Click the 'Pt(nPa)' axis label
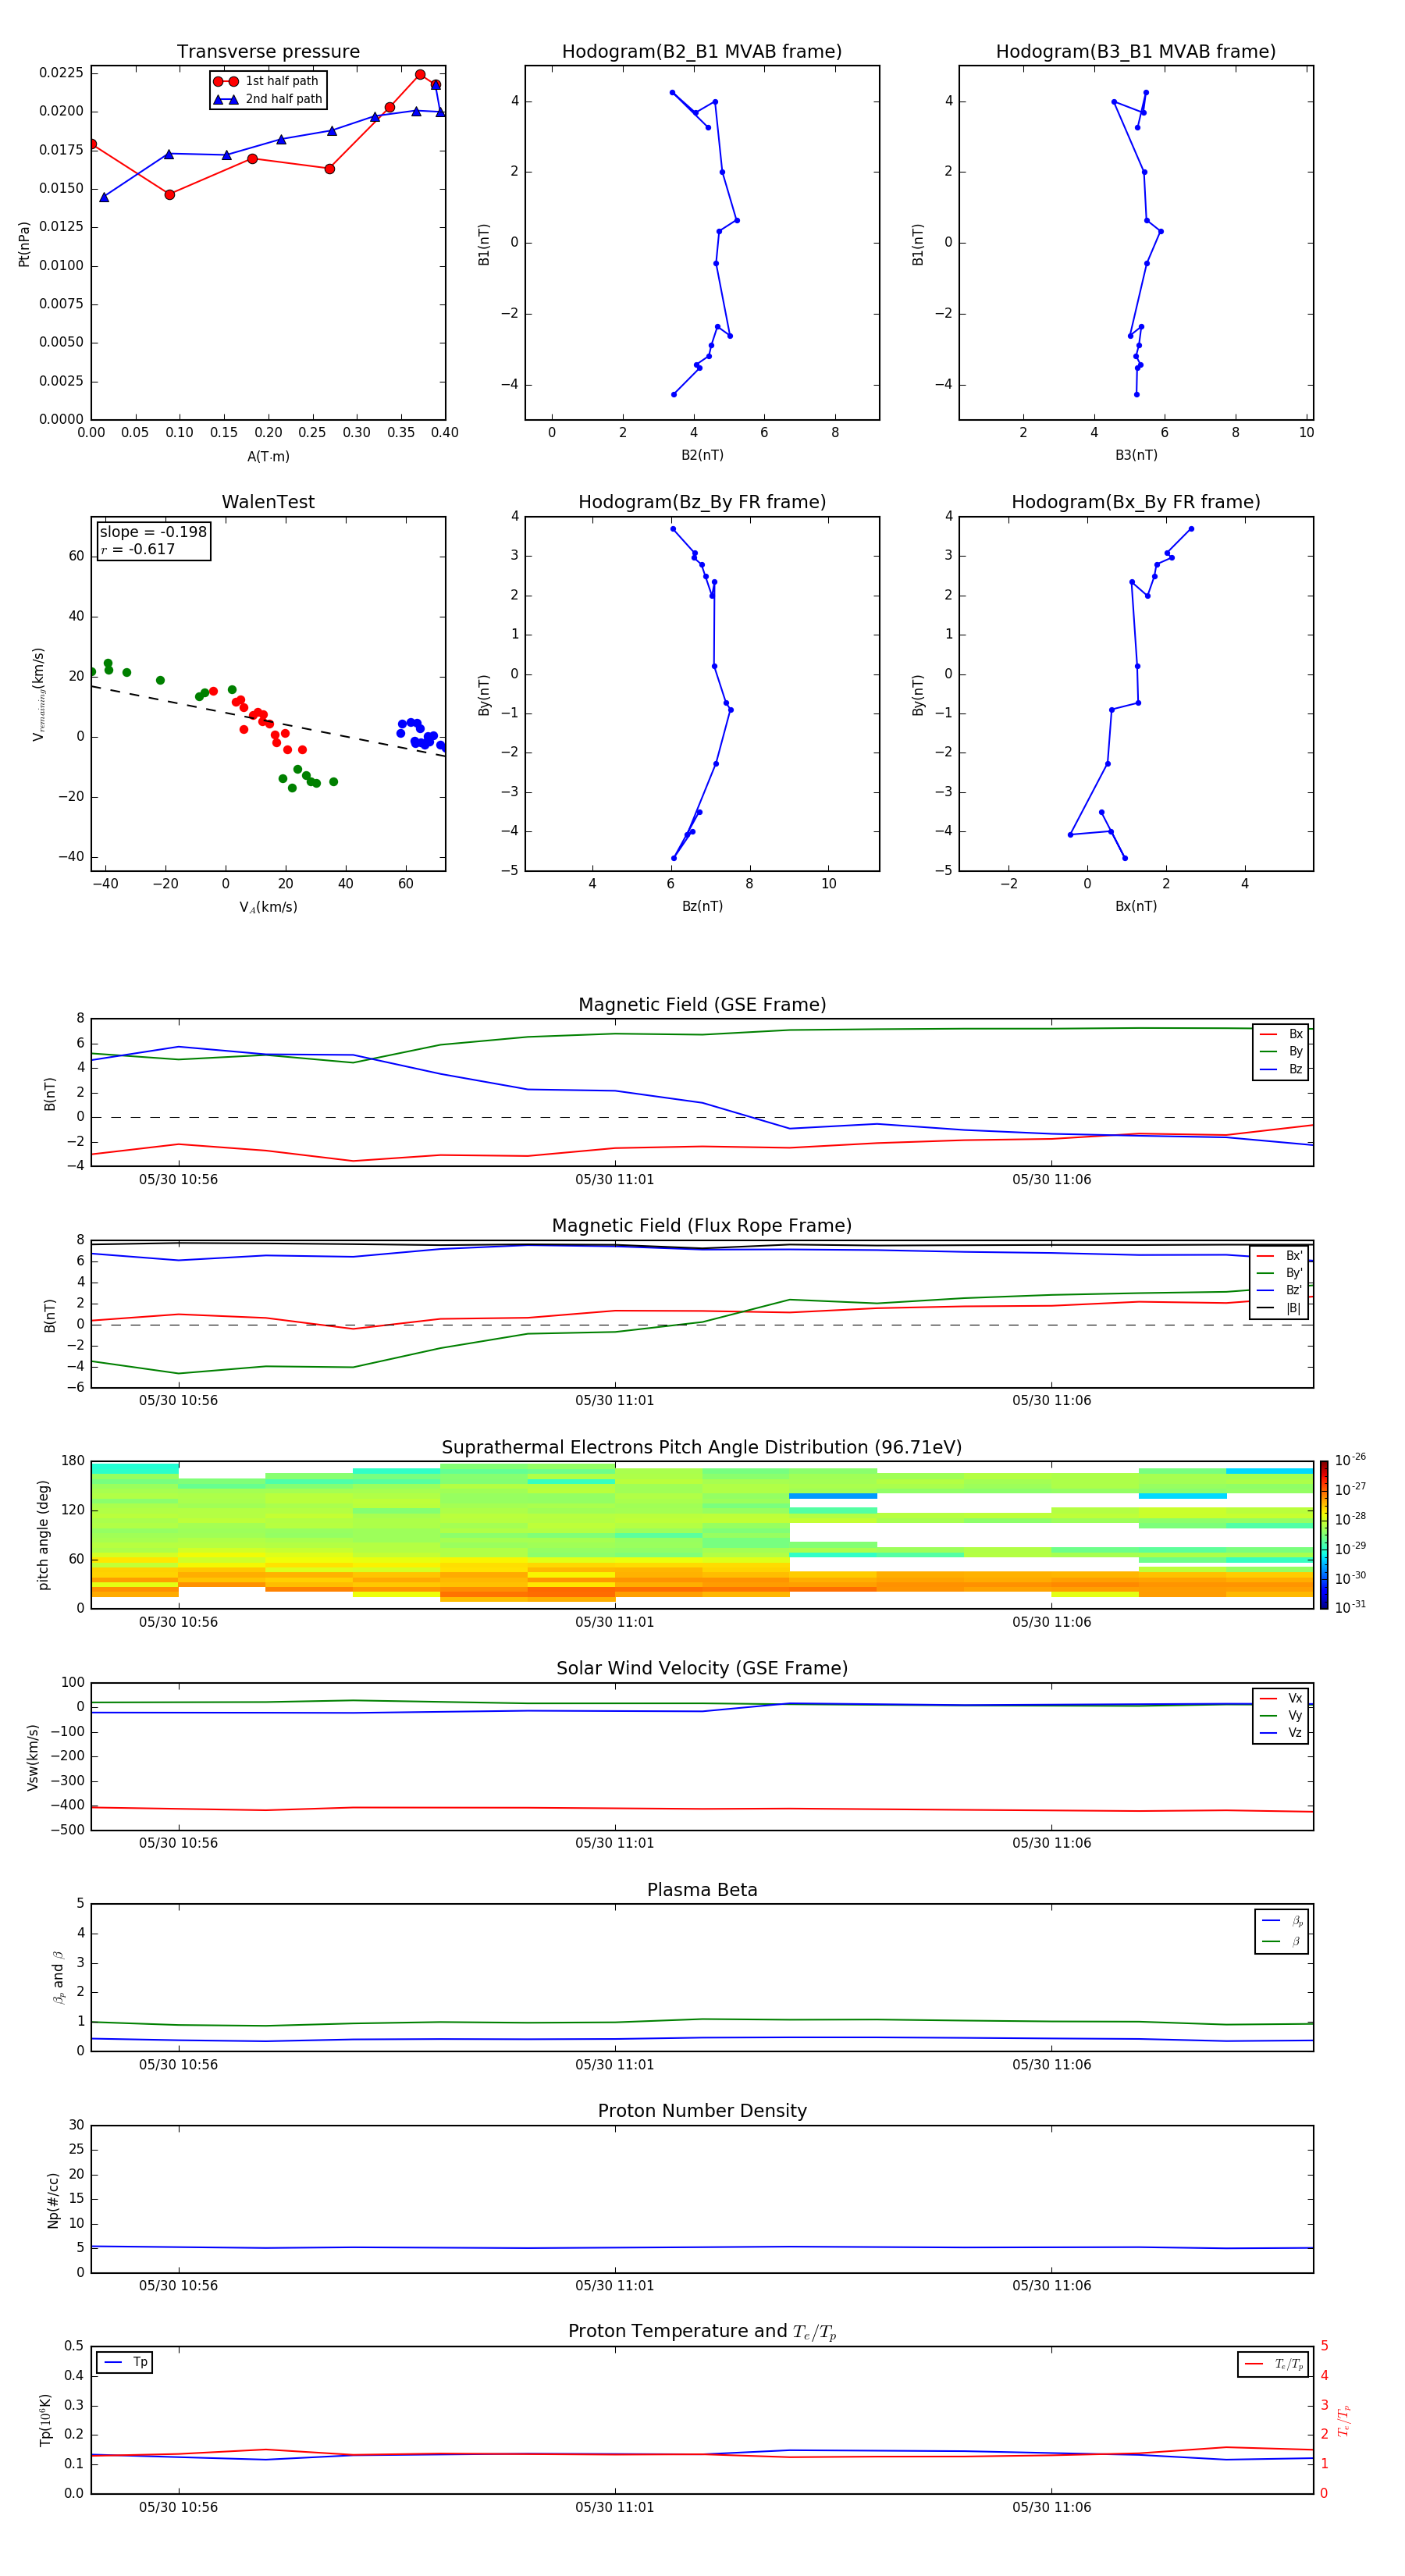Image resolution: width=1405 pixels, height=2576 pixels. coord(24,244)
